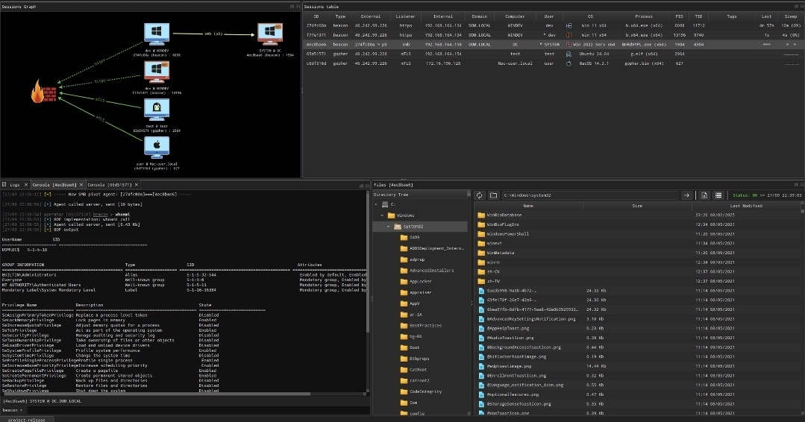Collapse the Windows folder tree node
The width and height of the screenshot is (805, 422).
coord(383,215)
